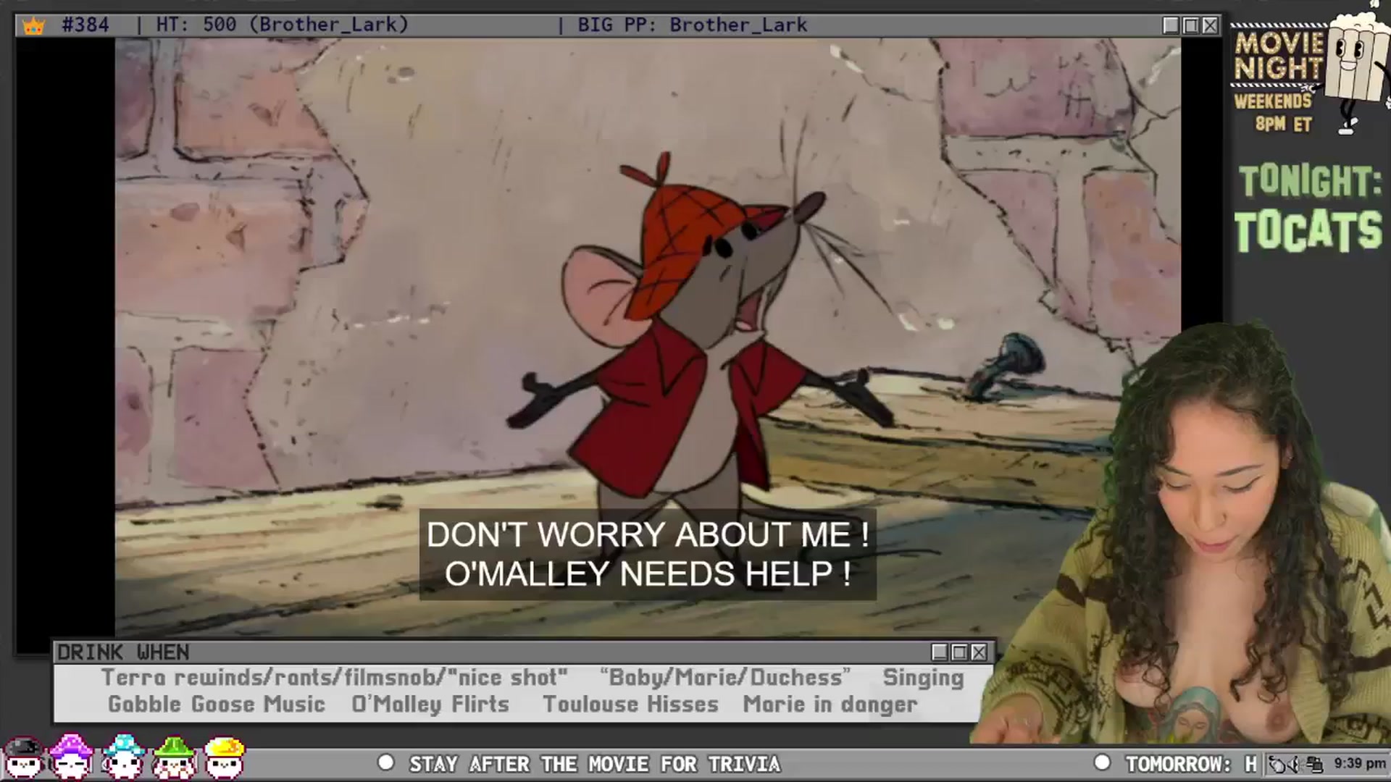Click the WEEKENDS 8PM ET schedule text

point(1275,112)
